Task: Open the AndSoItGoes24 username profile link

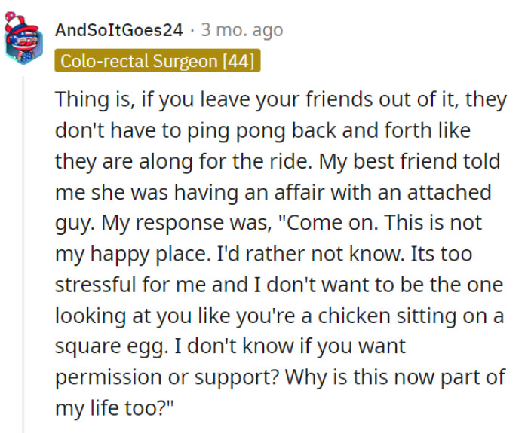Action: [119, 30]
